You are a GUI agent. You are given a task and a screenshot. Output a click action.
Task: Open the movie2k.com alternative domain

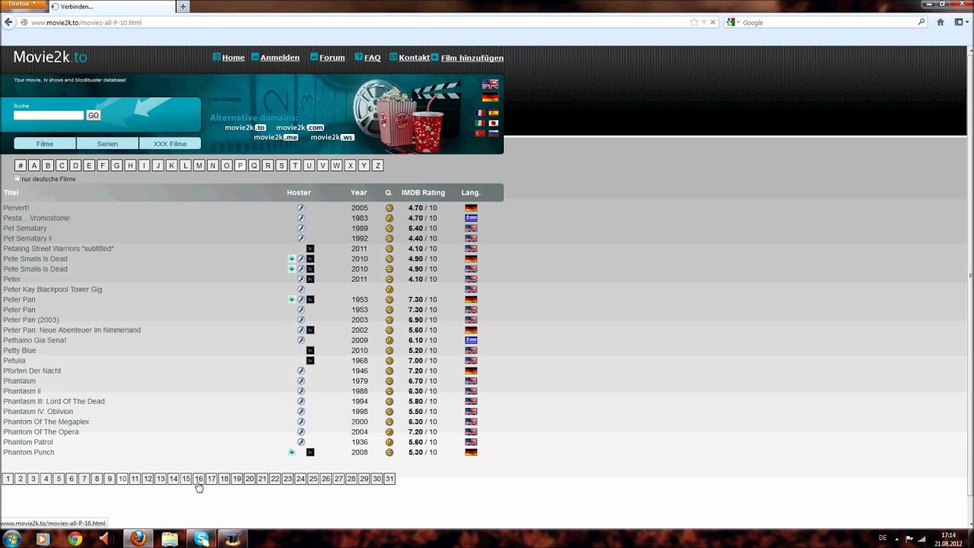[x=300, y=128]
